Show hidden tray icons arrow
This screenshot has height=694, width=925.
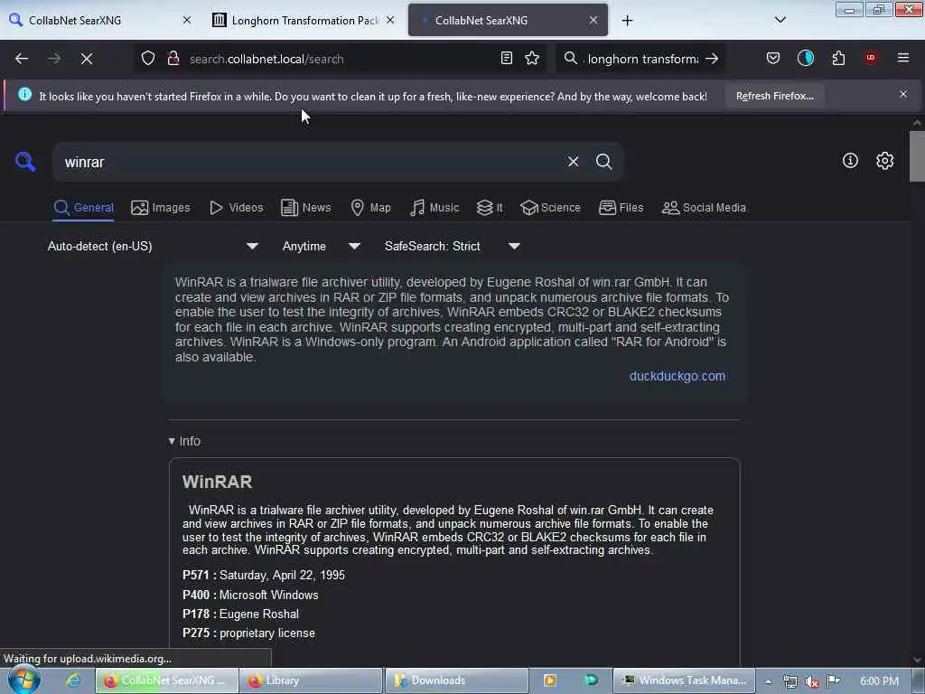768,681
